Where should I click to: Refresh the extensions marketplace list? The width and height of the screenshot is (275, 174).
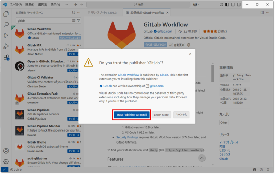74,13
